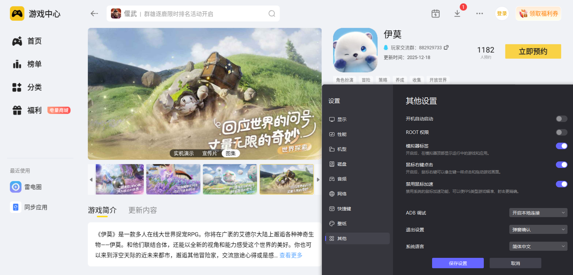The image size is (573, 275).
Task: Select fourth highlighted treasure chest thumbnail
Action: 287,179
